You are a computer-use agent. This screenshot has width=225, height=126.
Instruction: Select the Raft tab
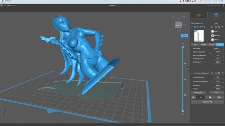click(x=220, y=44)
